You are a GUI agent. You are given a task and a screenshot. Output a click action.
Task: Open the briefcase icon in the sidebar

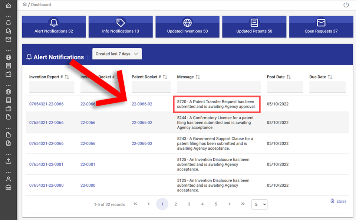tap(8, 187)
